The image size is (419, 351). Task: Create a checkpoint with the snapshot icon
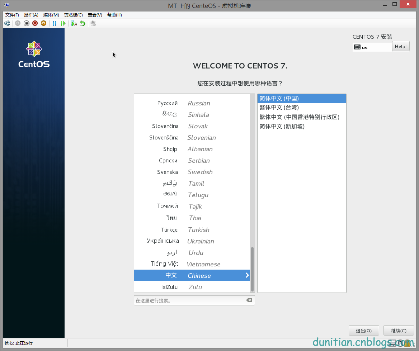click(x=74, y=24)
